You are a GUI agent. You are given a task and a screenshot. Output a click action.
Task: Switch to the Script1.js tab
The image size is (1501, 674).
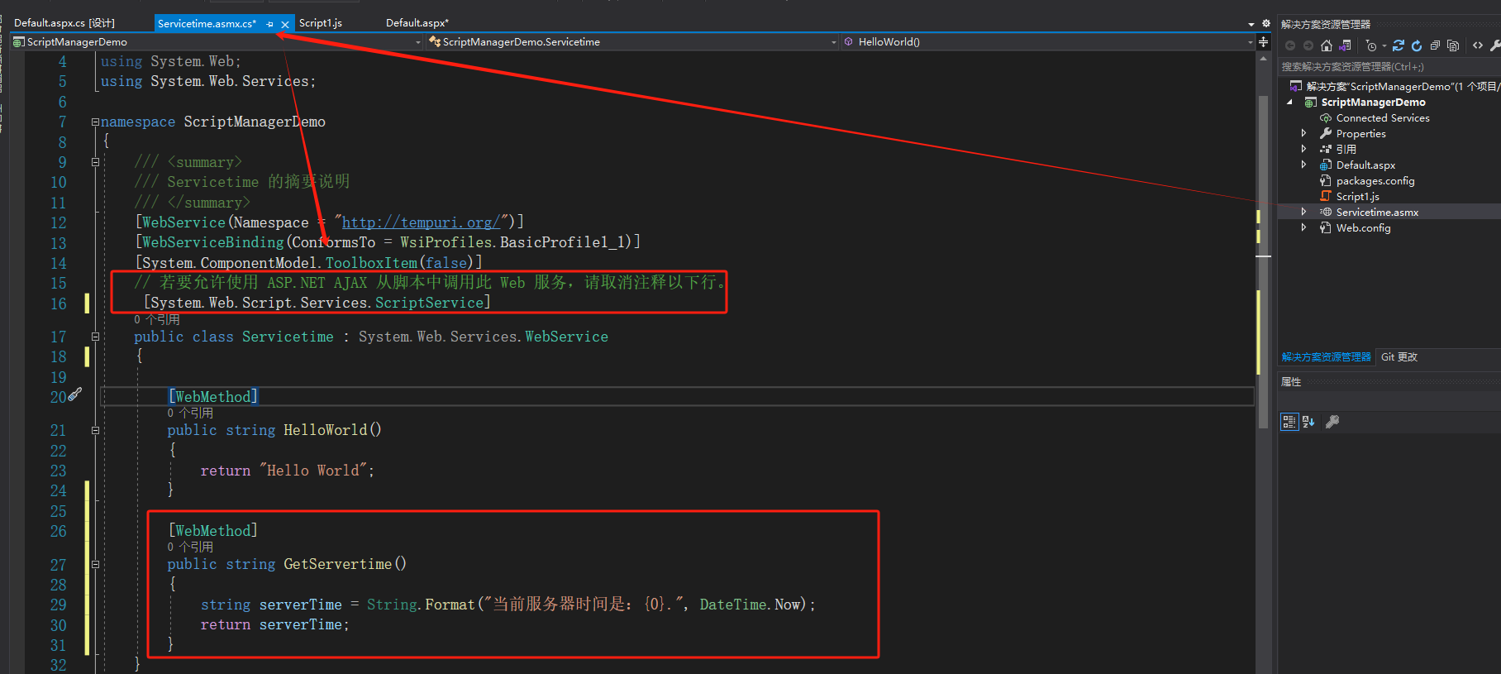[321, 23]
